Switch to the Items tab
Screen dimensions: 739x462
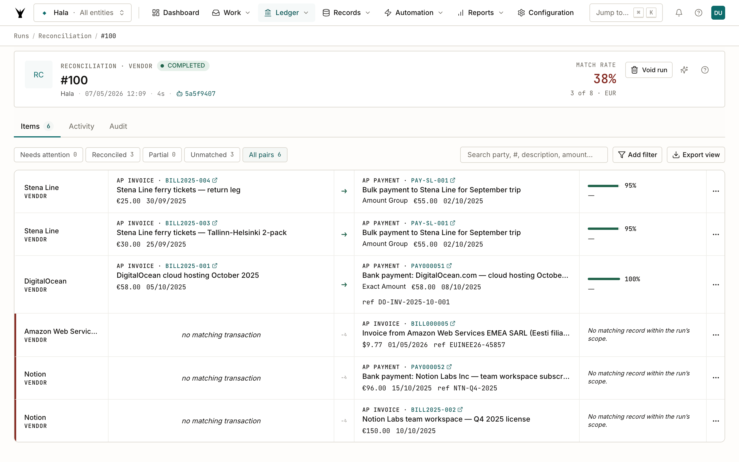click(37, 126)
